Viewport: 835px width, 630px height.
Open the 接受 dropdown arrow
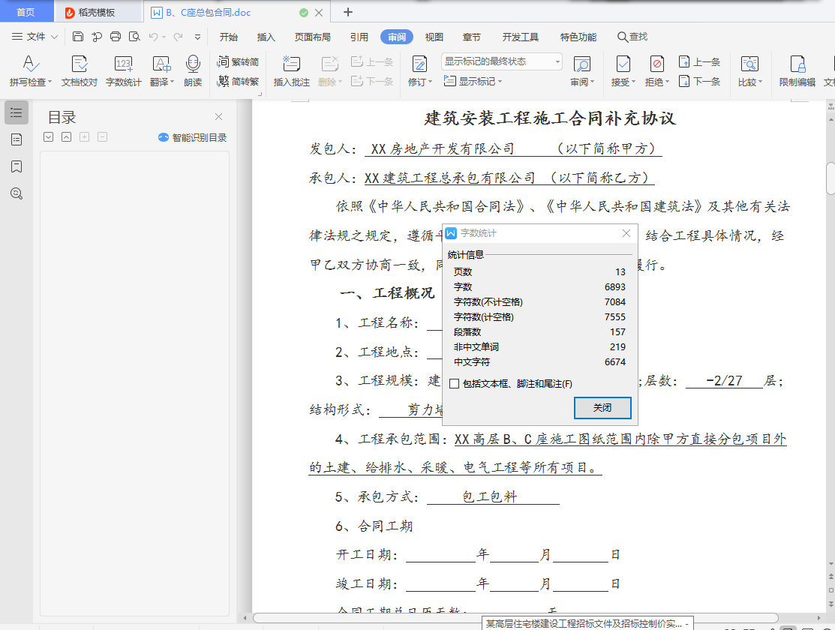tap(633, 82)
